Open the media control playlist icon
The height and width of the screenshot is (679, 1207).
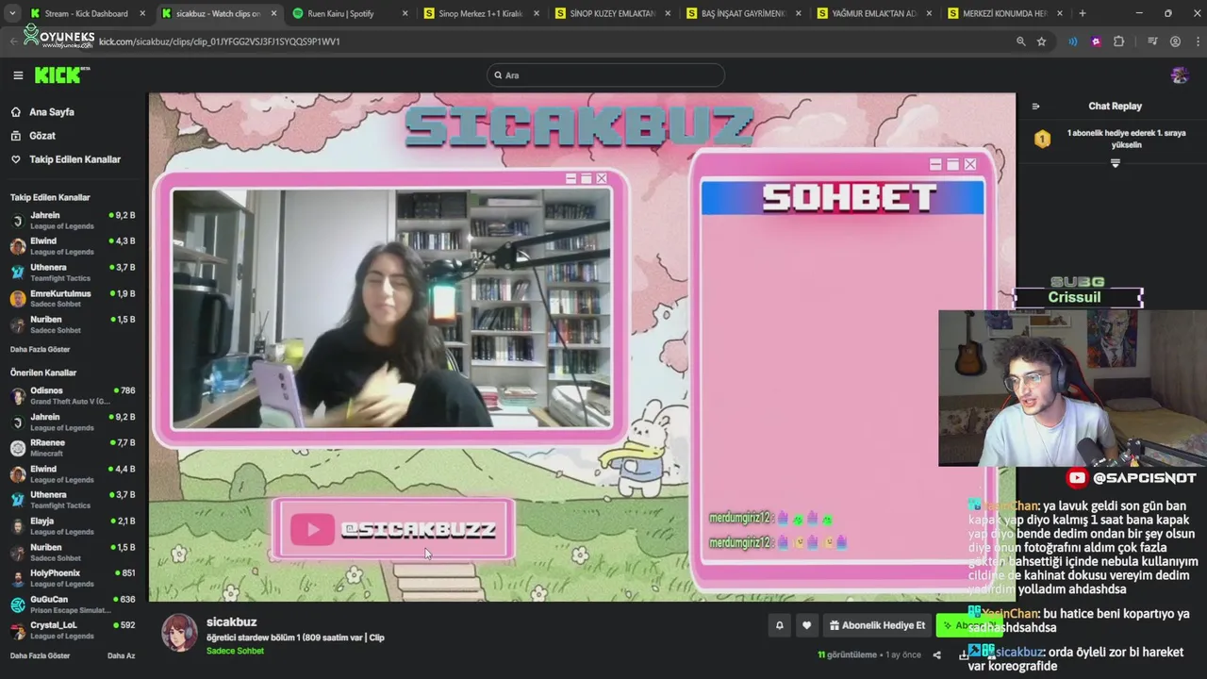pyautogui.click(x=1152, y=41)
